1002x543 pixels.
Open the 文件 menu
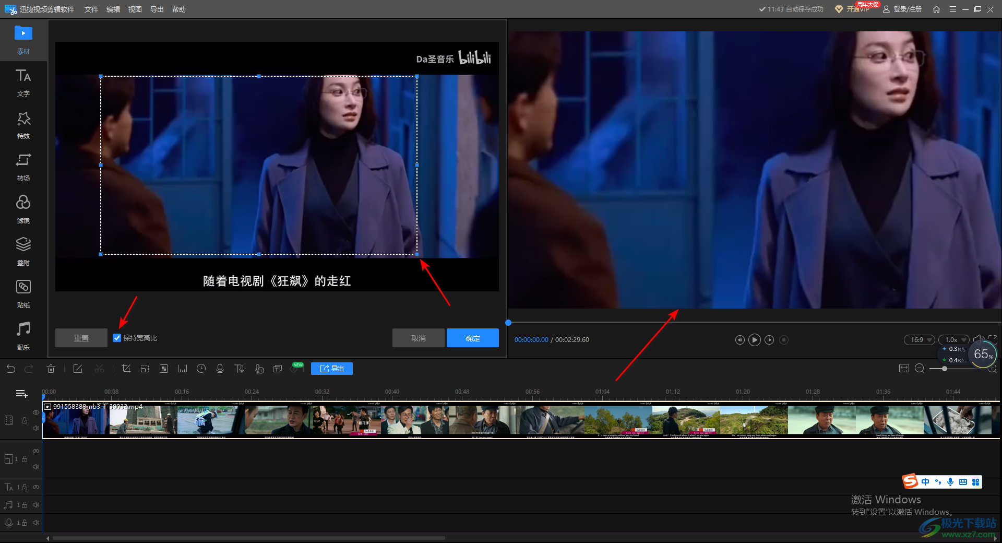[91, 9]
